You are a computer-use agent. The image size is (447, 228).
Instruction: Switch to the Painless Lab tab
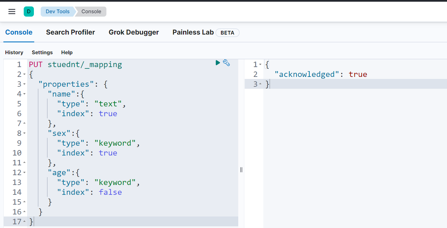(x=193, y=32)
